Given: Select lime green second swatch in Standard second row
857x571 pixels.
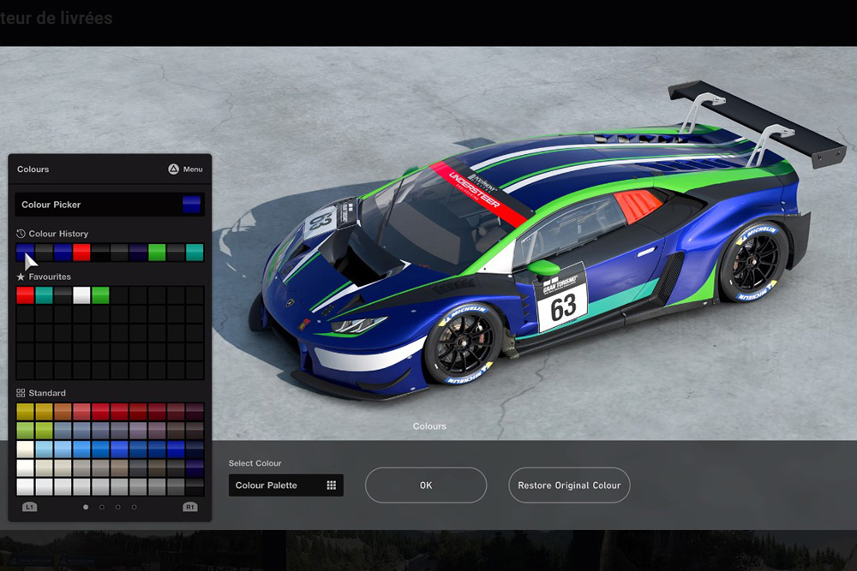Looking at the screenshot, I should 44,430.
